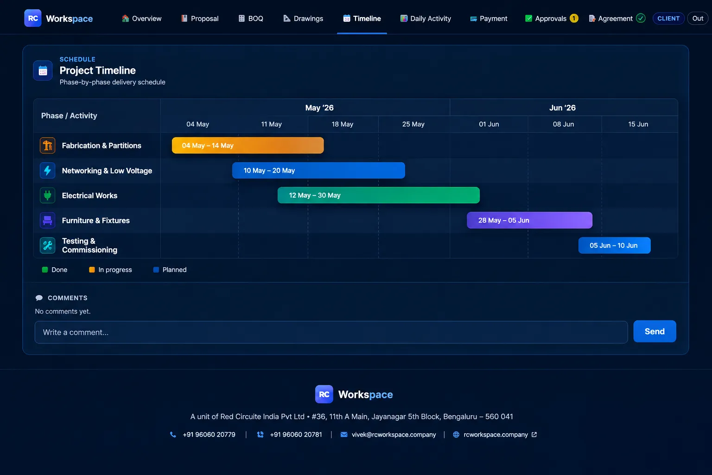Screen dimensions: 712x475
Task: Click the Project Timeline calendar icon
Action: (43, 71)
